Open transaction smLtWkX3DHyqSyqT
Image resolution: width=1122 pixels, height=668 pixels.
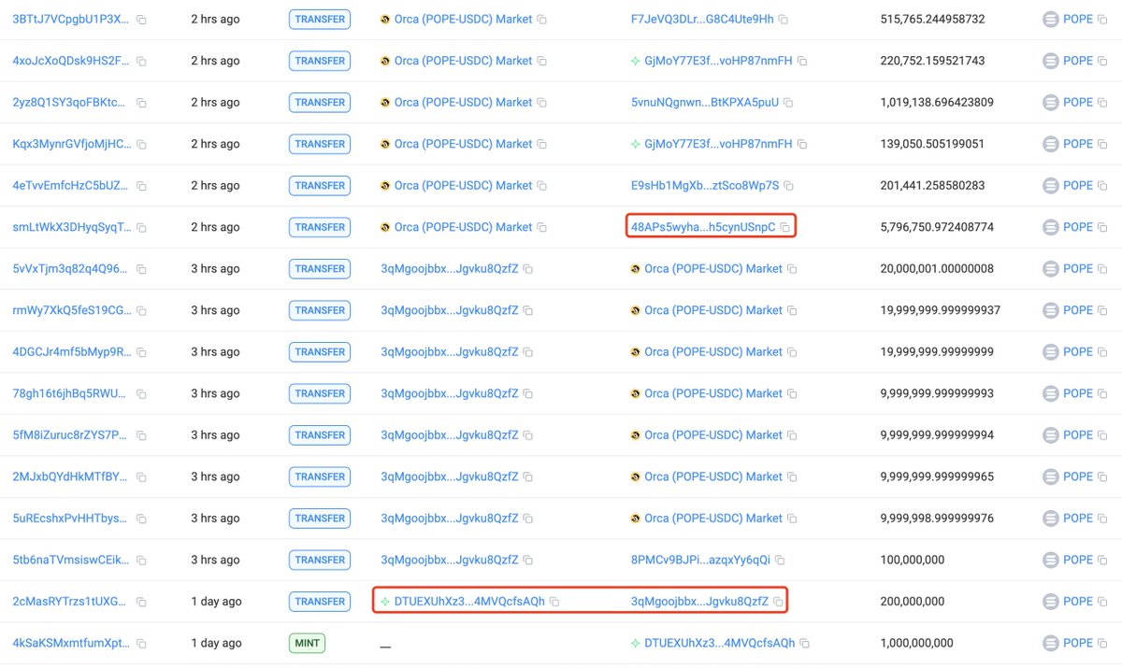(72, 227)
